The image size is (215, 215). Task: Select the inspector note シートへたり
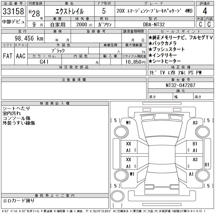point(16,109)
